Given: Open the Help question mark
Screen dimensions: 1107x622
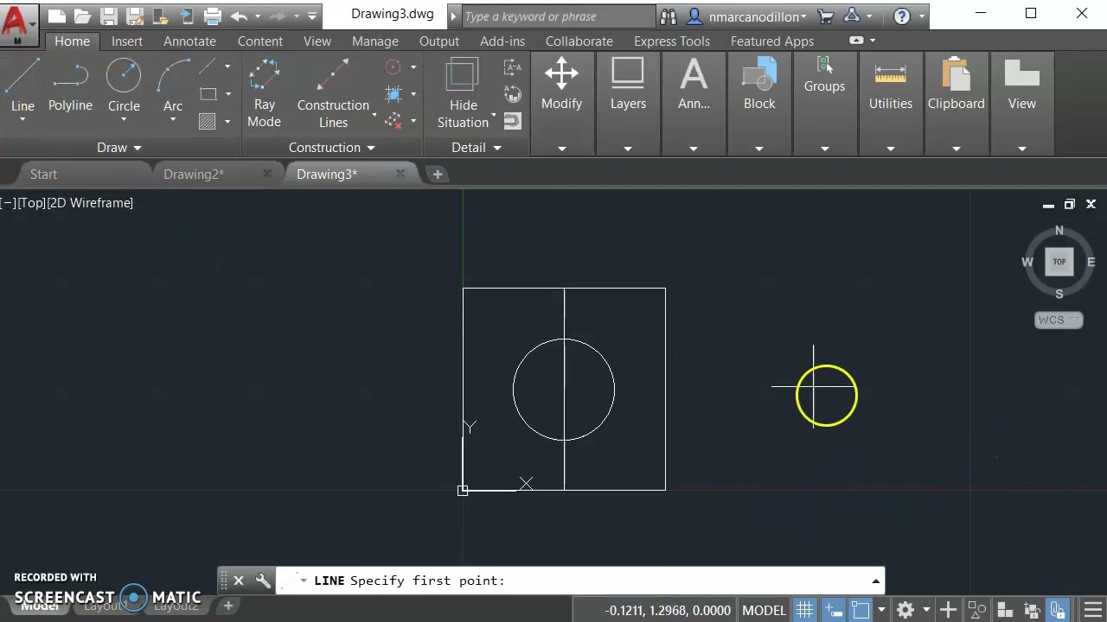Looking at the screenshot, I should 902,16.
